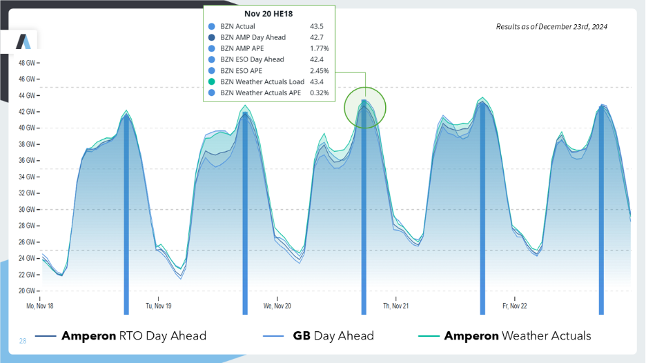Click the 36 GW y-axis label
646x363 pixels.
27,160
